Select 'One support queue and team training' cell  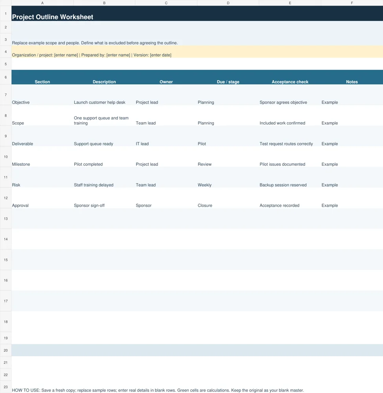coord(104,116)
